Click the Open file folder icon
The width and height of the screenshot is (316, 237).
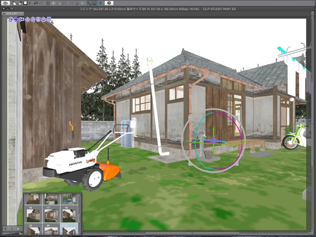click(x=20, y=3)
